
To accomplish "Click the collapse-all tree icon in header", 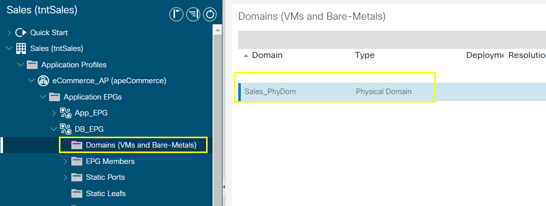I will pyautogui.click(x=193, y=14).
